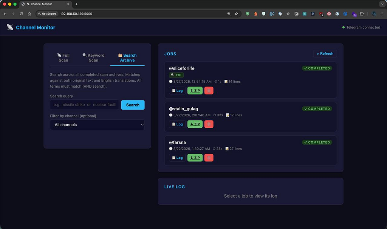Open the red slashed-circle extension icon

(x=329, y=14)
